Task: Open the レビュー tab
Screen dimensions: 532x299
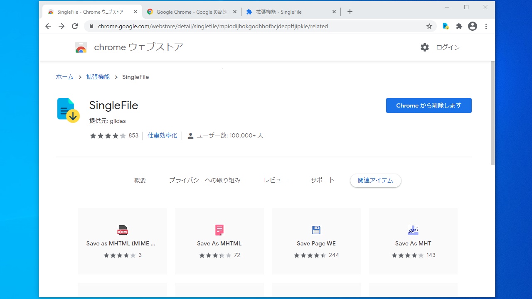Action: (276, 180)
